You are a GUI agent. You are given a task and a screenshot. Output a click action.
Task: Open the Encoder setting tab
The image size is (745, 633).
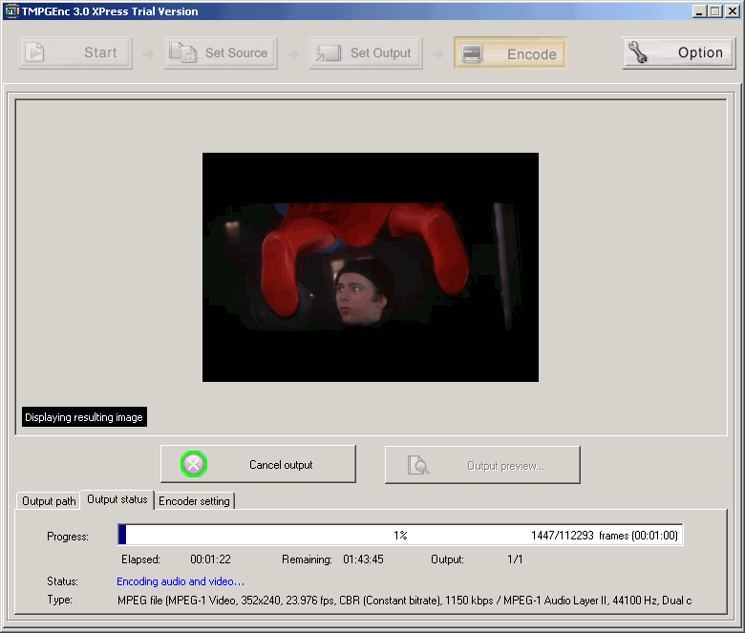[x=194, y=501]
